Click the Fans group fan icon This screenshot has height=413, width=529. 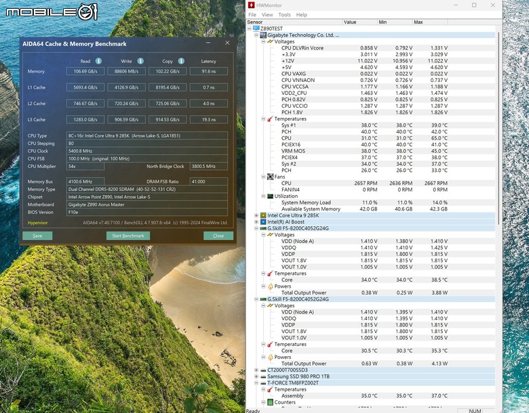click(270, 177)
